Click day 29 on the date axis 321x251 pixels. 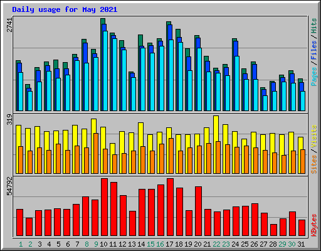[282, 244]
